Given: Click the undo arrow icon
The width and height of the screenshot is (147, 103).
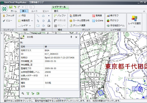Looking at the screenshot, I should point(15,7).
